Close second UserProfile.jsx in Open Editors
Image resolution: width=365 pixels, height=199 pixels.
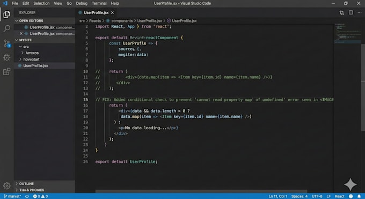[x=21, y=33]
